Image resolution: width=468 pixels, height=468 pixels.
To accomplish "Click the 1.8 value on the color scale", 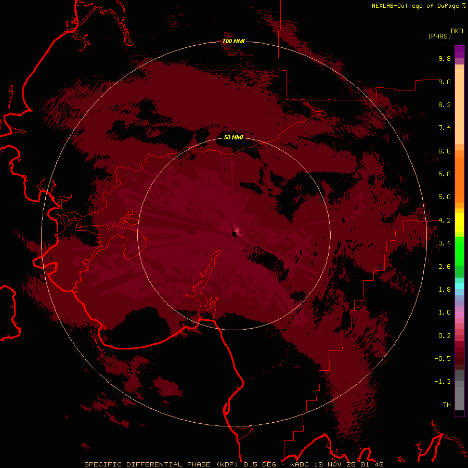I will pos(445,290).
